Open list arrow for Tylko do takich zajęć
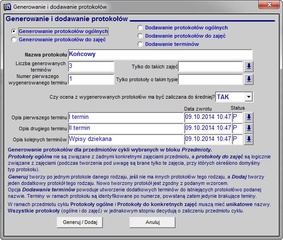The width and height of the screenshot is (283, 240). (x=249, y=67)
